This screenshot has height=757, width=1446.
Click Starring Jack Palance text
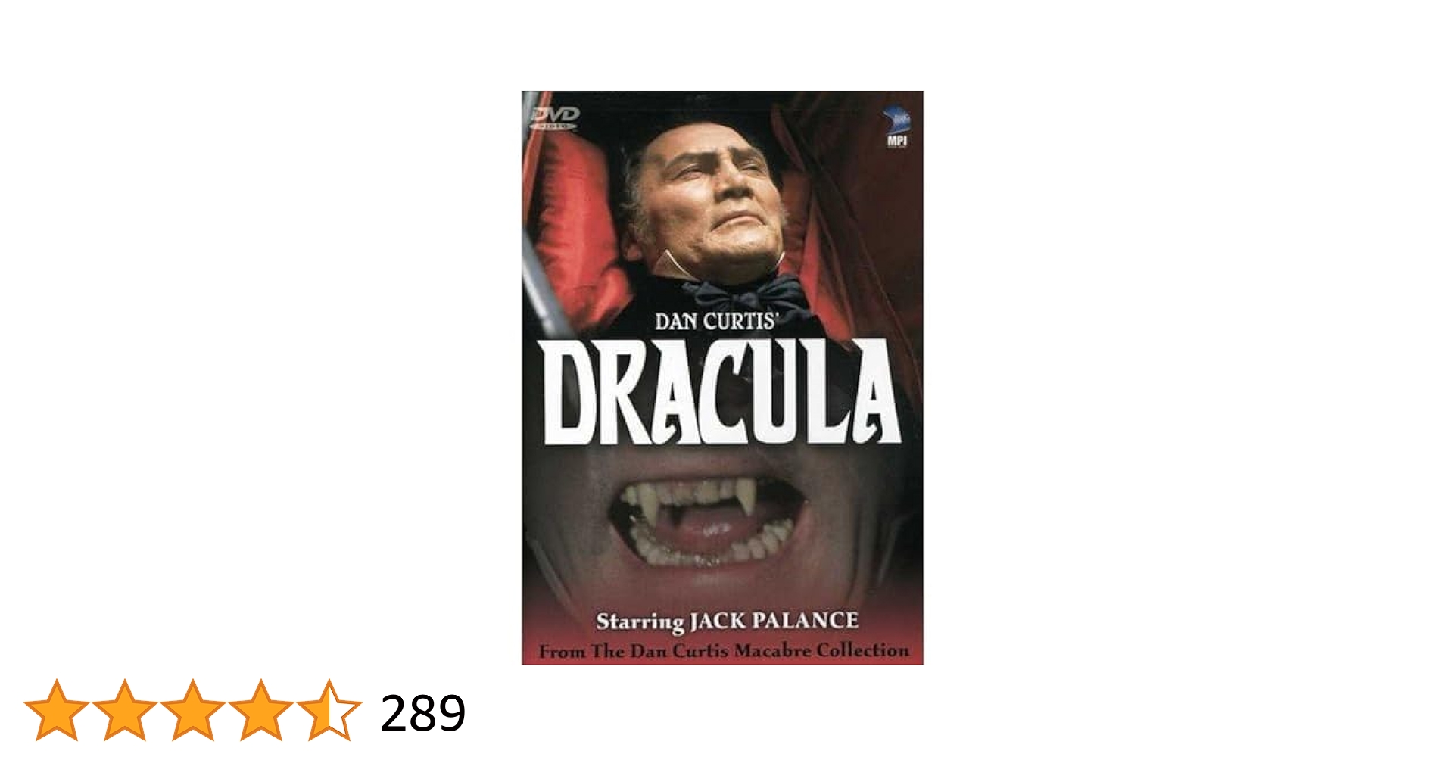point(727,621)
